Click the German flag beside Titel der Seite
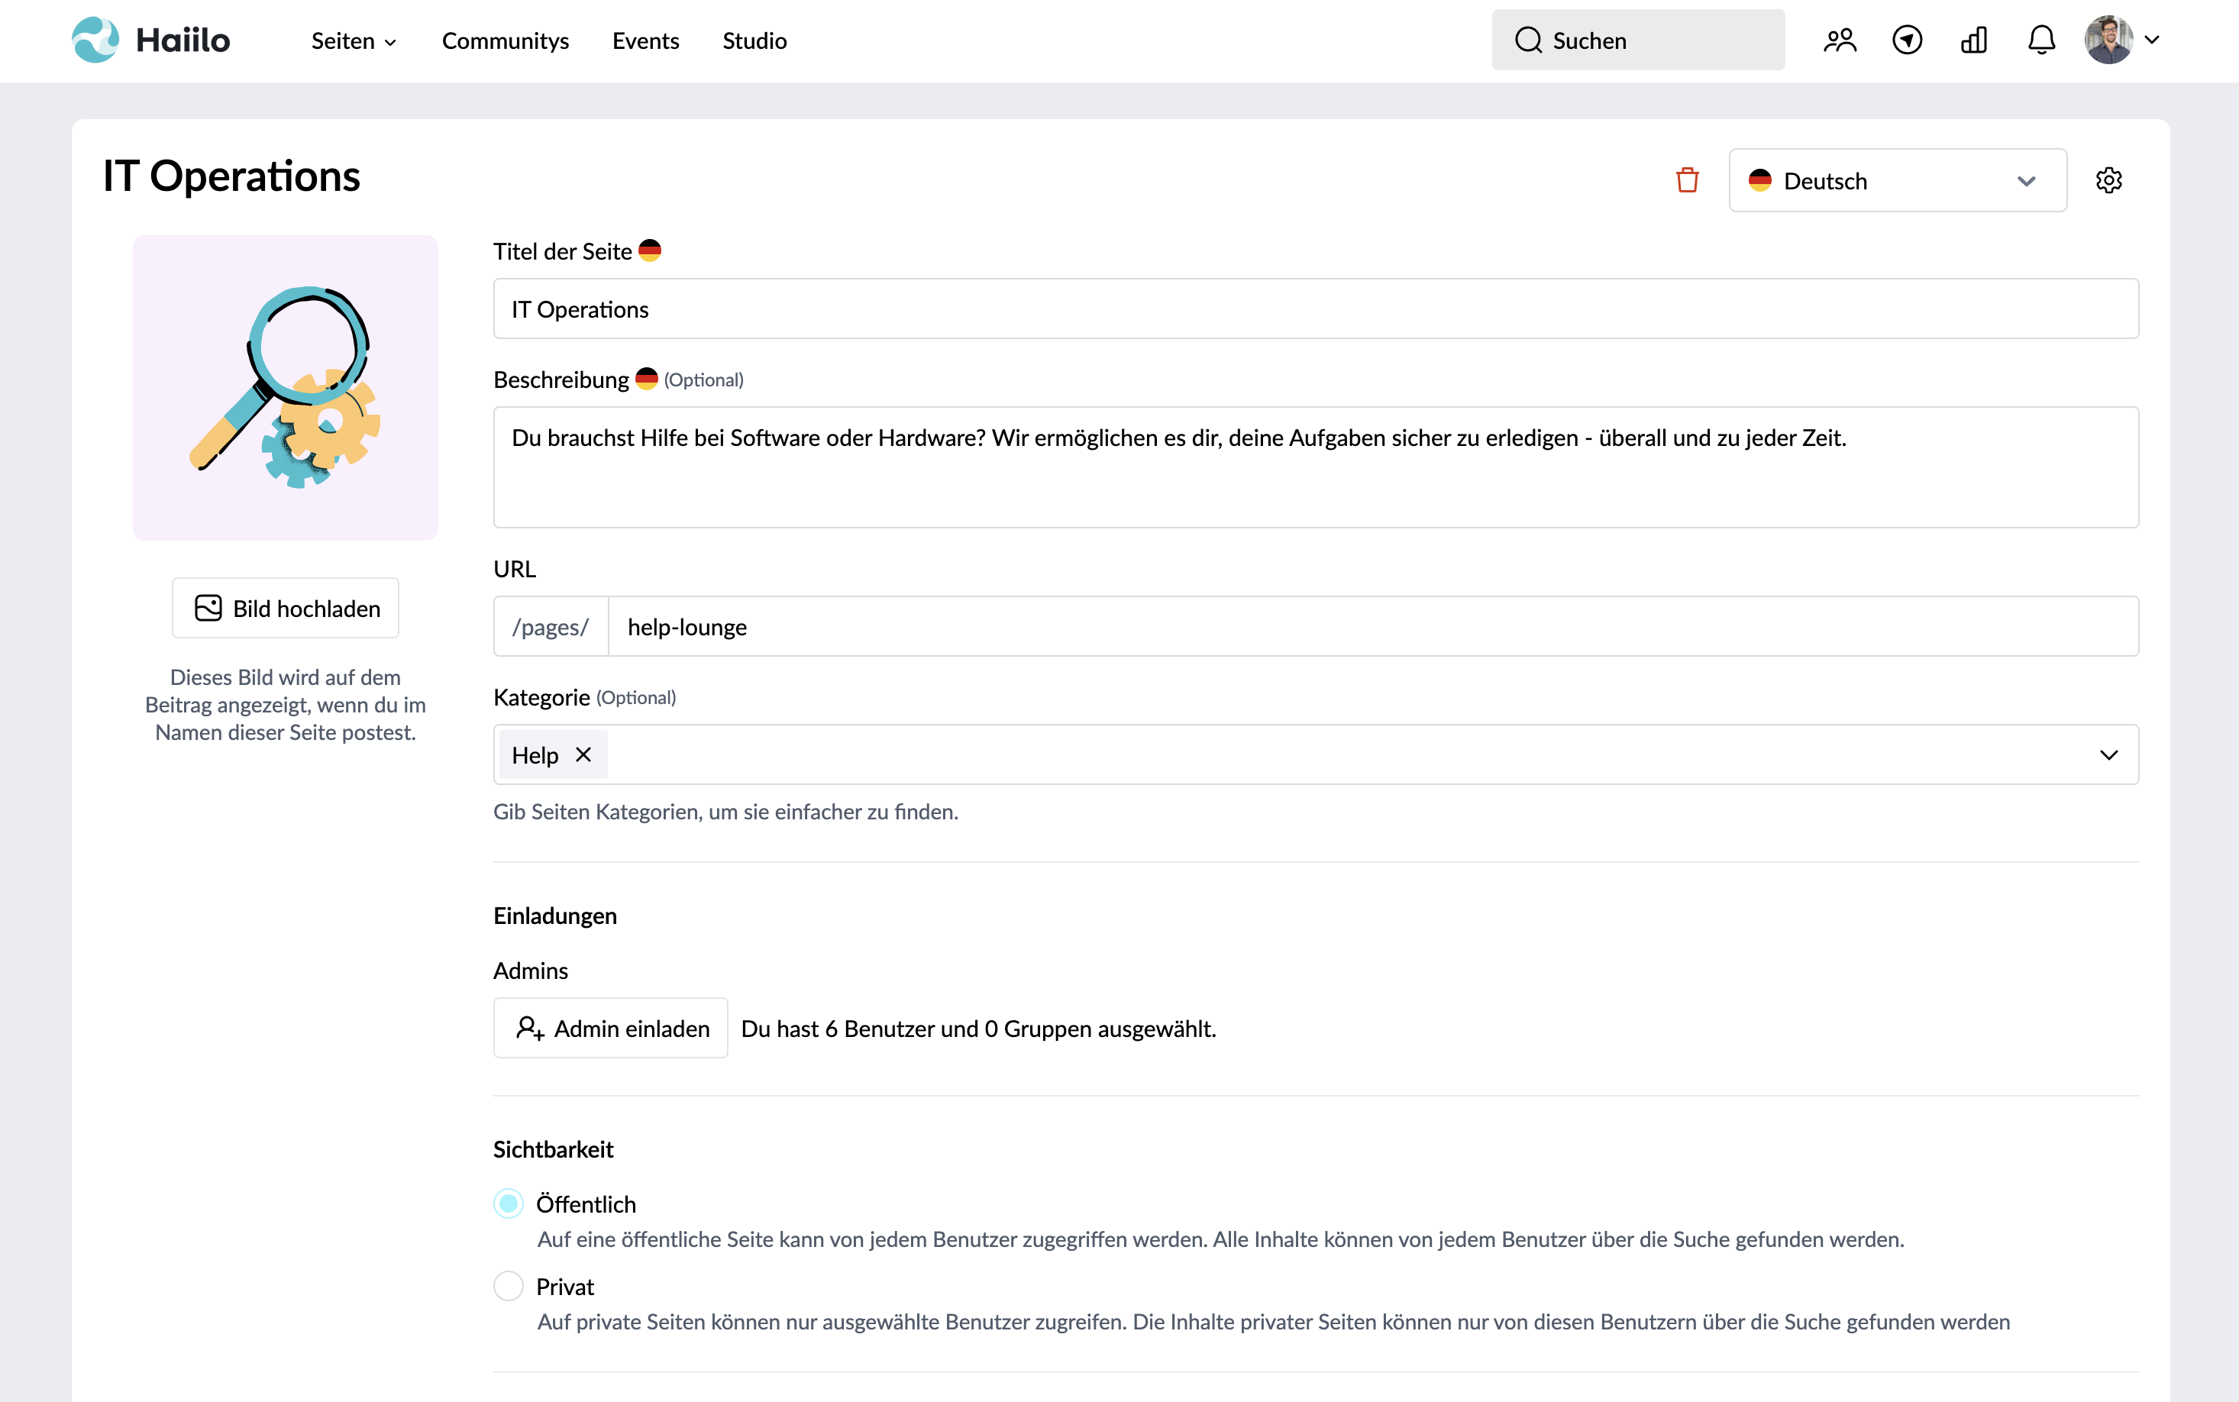Viewport: 2239px width, 1402px height. (650, 251)
